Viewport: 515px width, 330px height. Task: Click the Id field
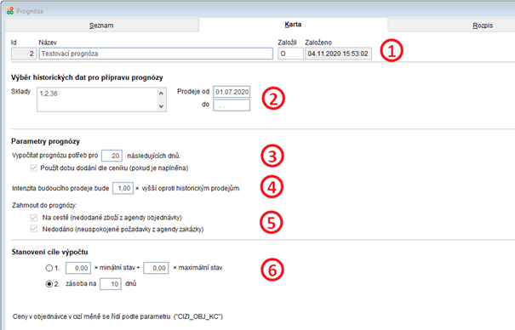tap(24, 54)
